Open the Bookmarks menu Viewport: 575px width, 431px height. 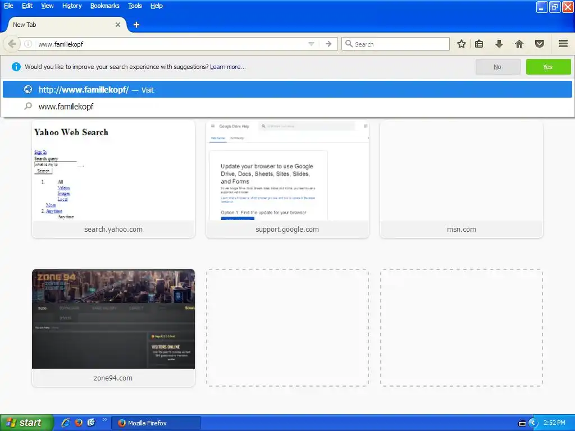click(105, 6)
